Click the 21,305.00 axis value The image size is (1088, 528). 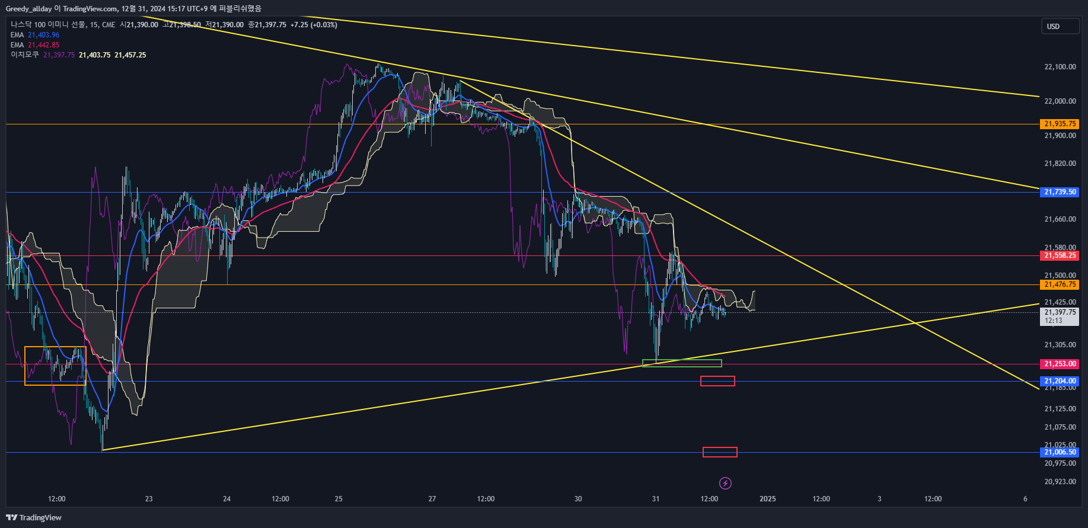[1060, 345]
